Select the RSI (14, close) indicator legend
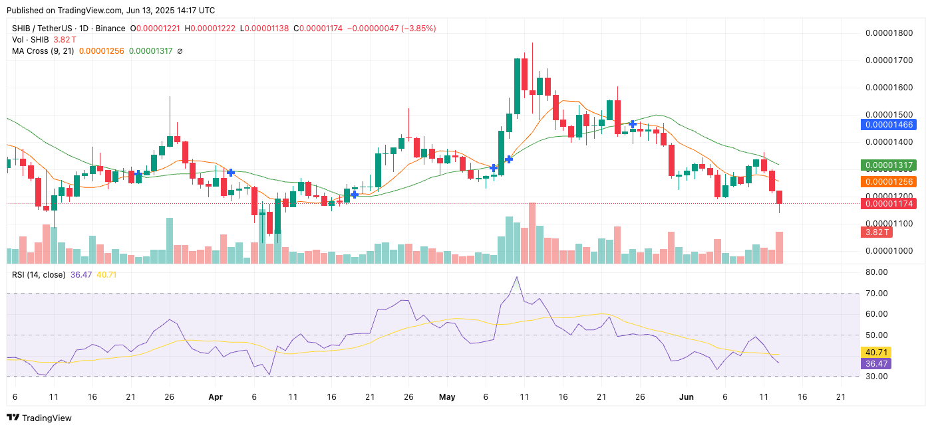This screenshot has height=429, width=932. tap(39, 274)
